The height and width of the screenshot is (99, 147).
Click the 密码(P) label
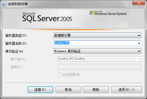click(17, 67)
